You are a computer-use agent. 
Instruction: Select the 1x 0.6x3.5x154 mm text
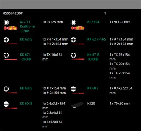[54, 106]
